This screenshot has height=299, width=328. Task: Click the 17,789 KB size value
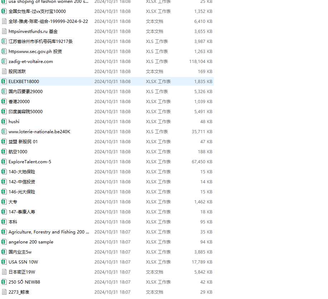pyautogui.click(x=202, y=262)
